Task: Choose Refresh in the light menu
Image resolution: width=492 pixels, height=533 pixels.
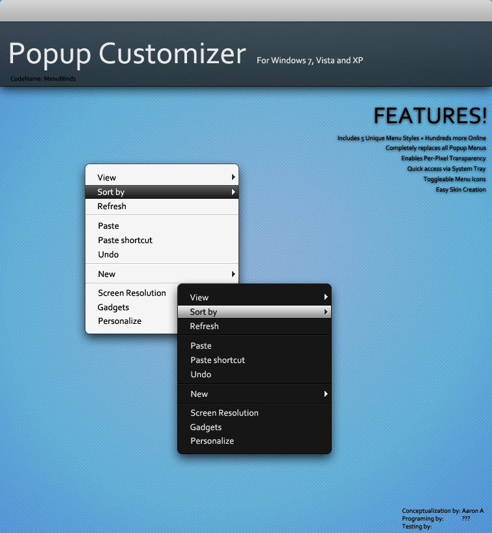Action: (x=162, y=206)
